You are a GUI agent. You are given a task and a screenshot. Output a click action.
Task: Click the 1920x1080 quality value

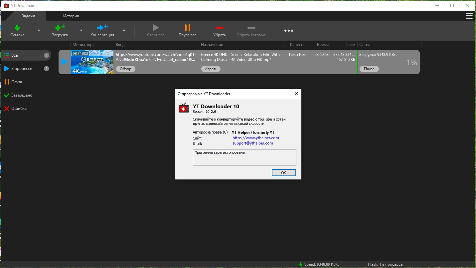297,55
